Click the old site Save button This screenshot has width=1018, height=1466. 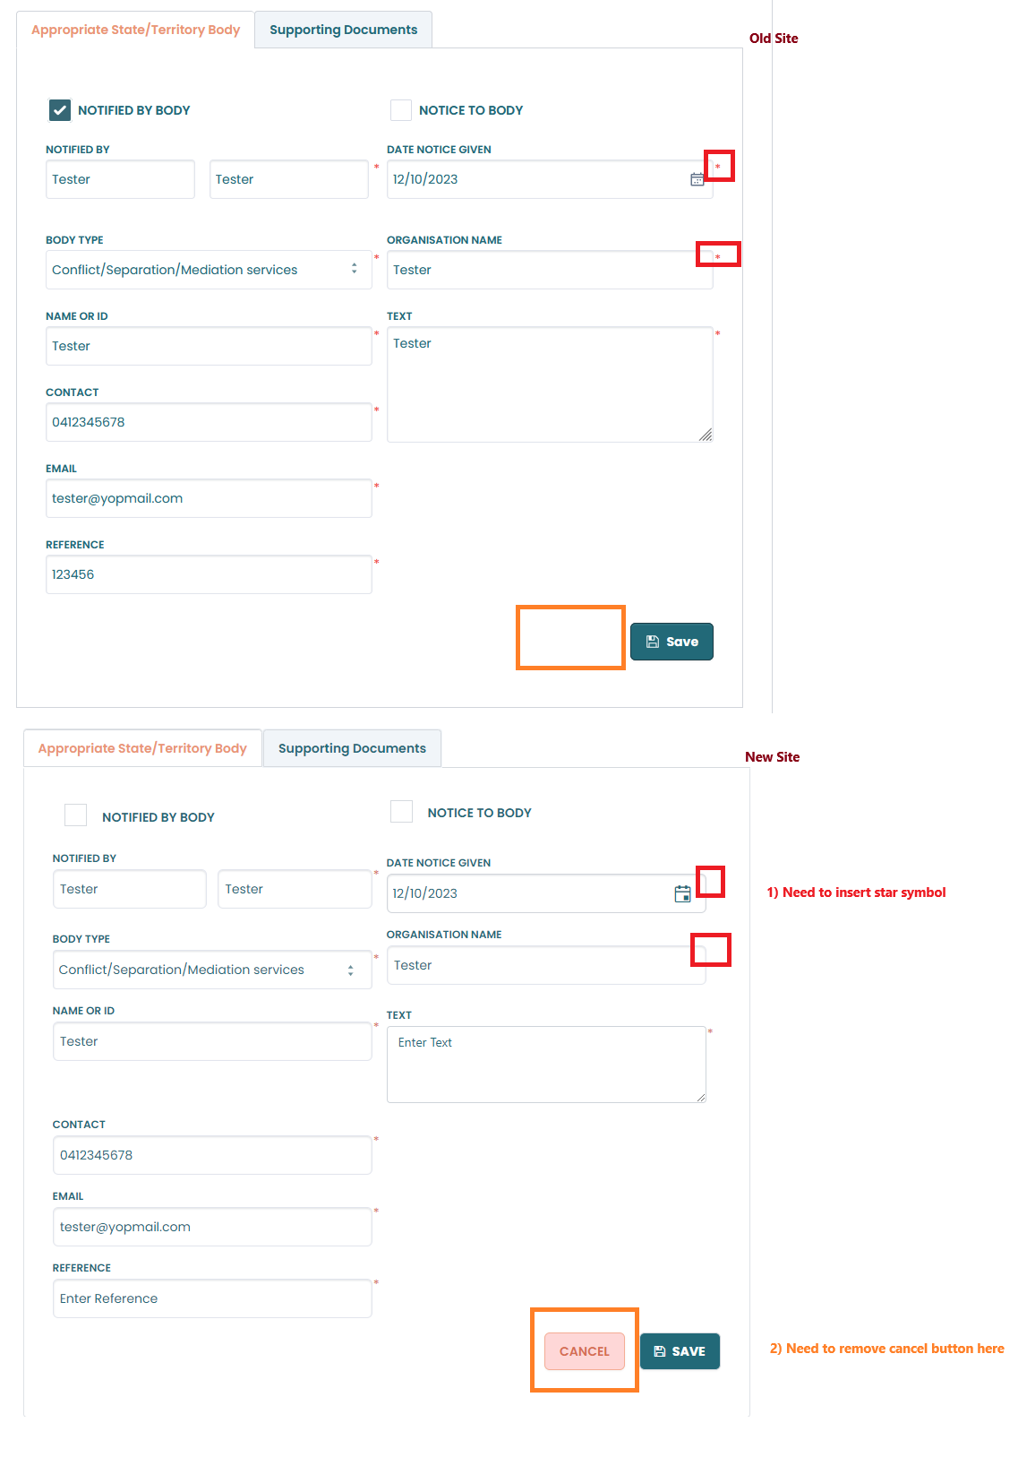click(x=672, y=642)
